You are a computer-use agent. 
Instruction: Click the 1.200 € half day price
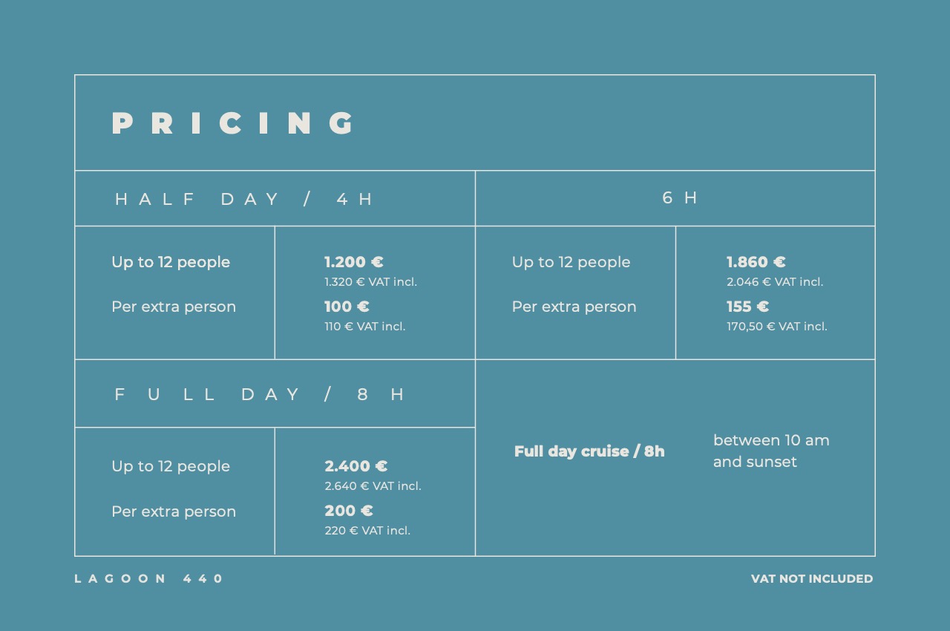tap(354, 262)
